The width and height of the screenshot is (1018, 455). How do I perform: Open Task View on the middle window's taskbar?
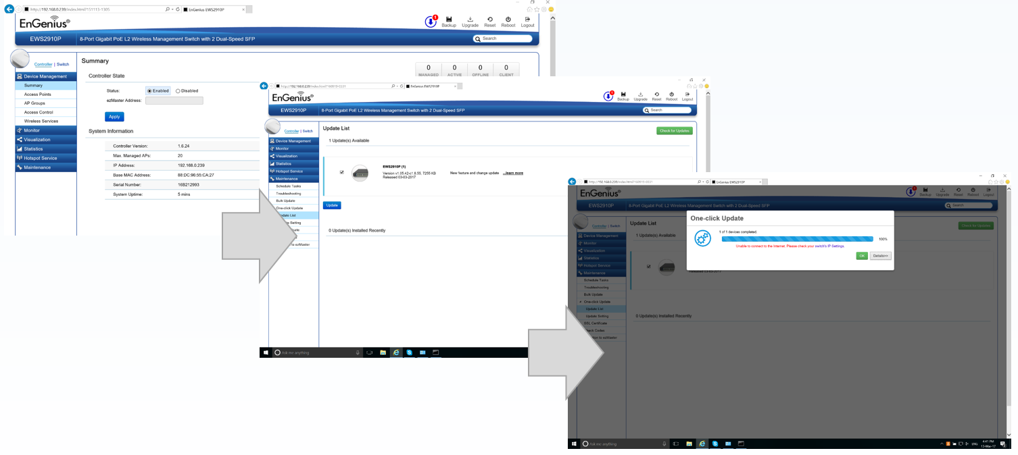click(370, 352)
